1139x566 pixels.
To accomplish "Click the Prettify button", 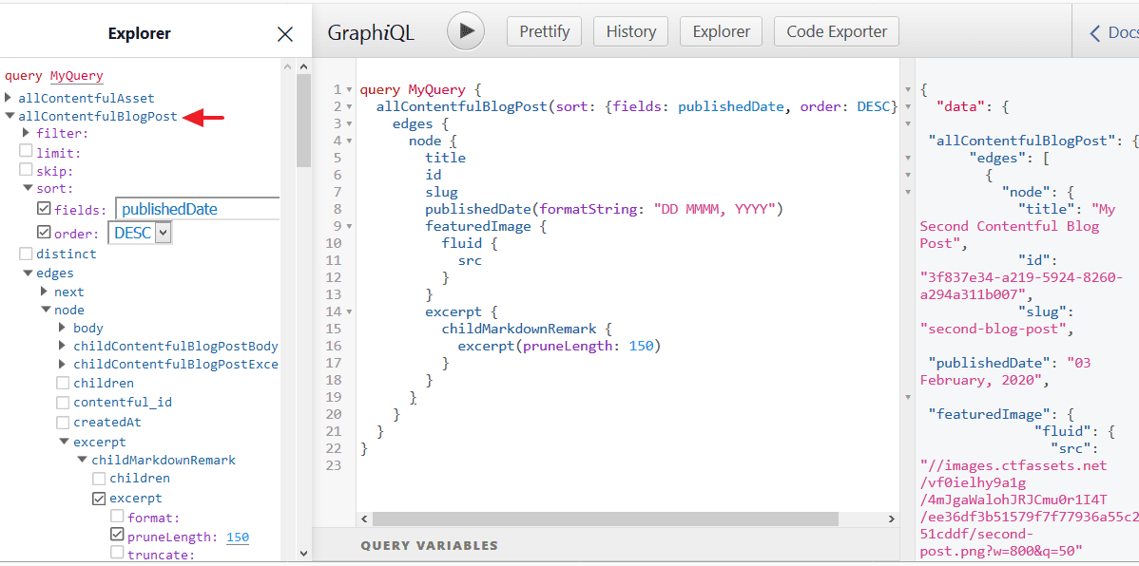I will [544, 30].
